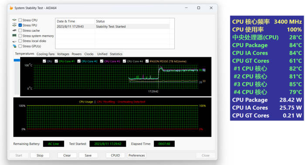Click the Stop button
Viewport: 305px width, 165px height.
tap(40, 155)
